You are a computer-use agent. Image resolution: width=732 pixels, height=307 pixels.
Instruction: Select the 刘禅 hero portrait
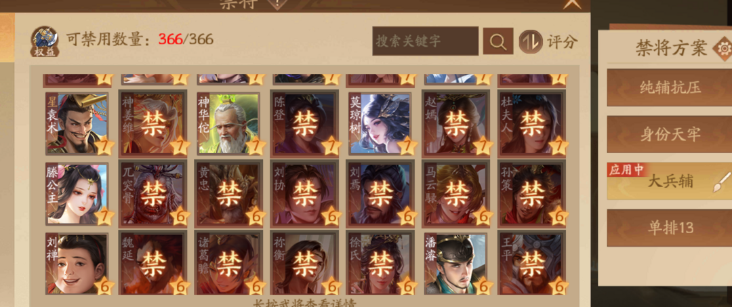pos(77,264)
